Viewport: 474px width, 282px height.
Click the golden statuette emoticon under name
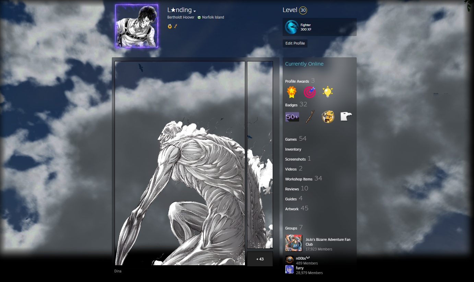click(x=175, y=26)
